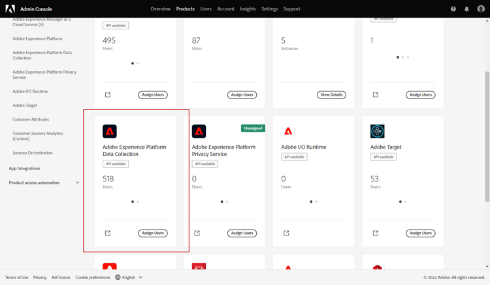Open the English language dropdown

click(129, 277)
